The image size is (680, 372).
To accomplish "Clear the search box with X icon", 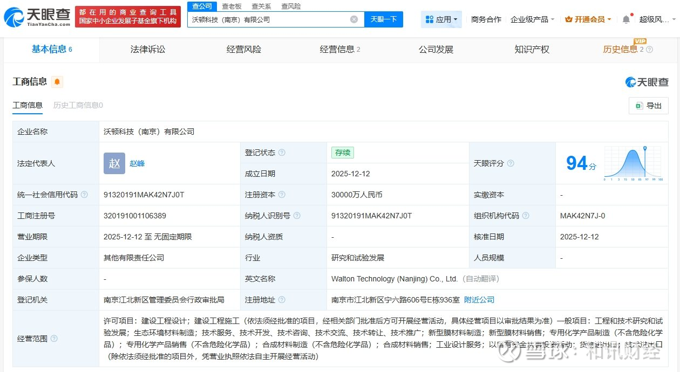I will coord(354,19).
